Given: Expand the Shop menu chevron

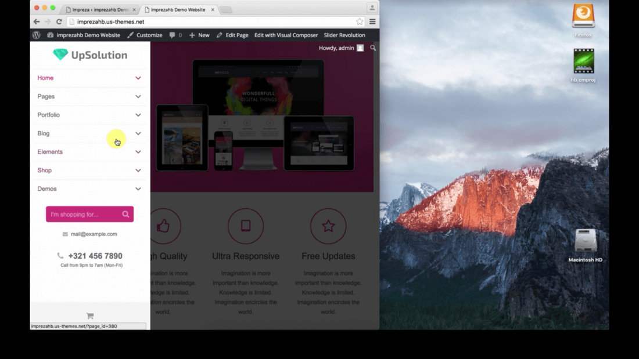Looking at the screenshot, I should 138,170.
